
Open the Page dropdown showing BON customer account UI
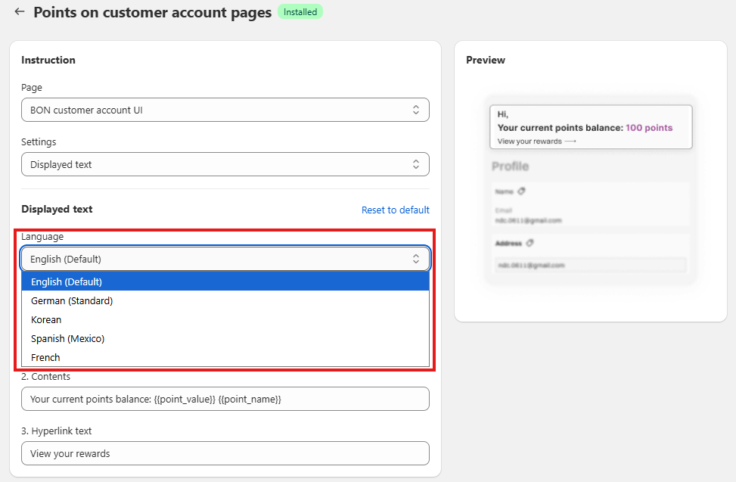225,110
